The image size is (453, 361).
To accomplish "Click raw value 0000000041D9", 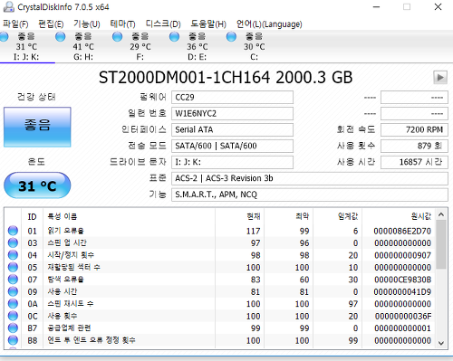I will 402,292.
